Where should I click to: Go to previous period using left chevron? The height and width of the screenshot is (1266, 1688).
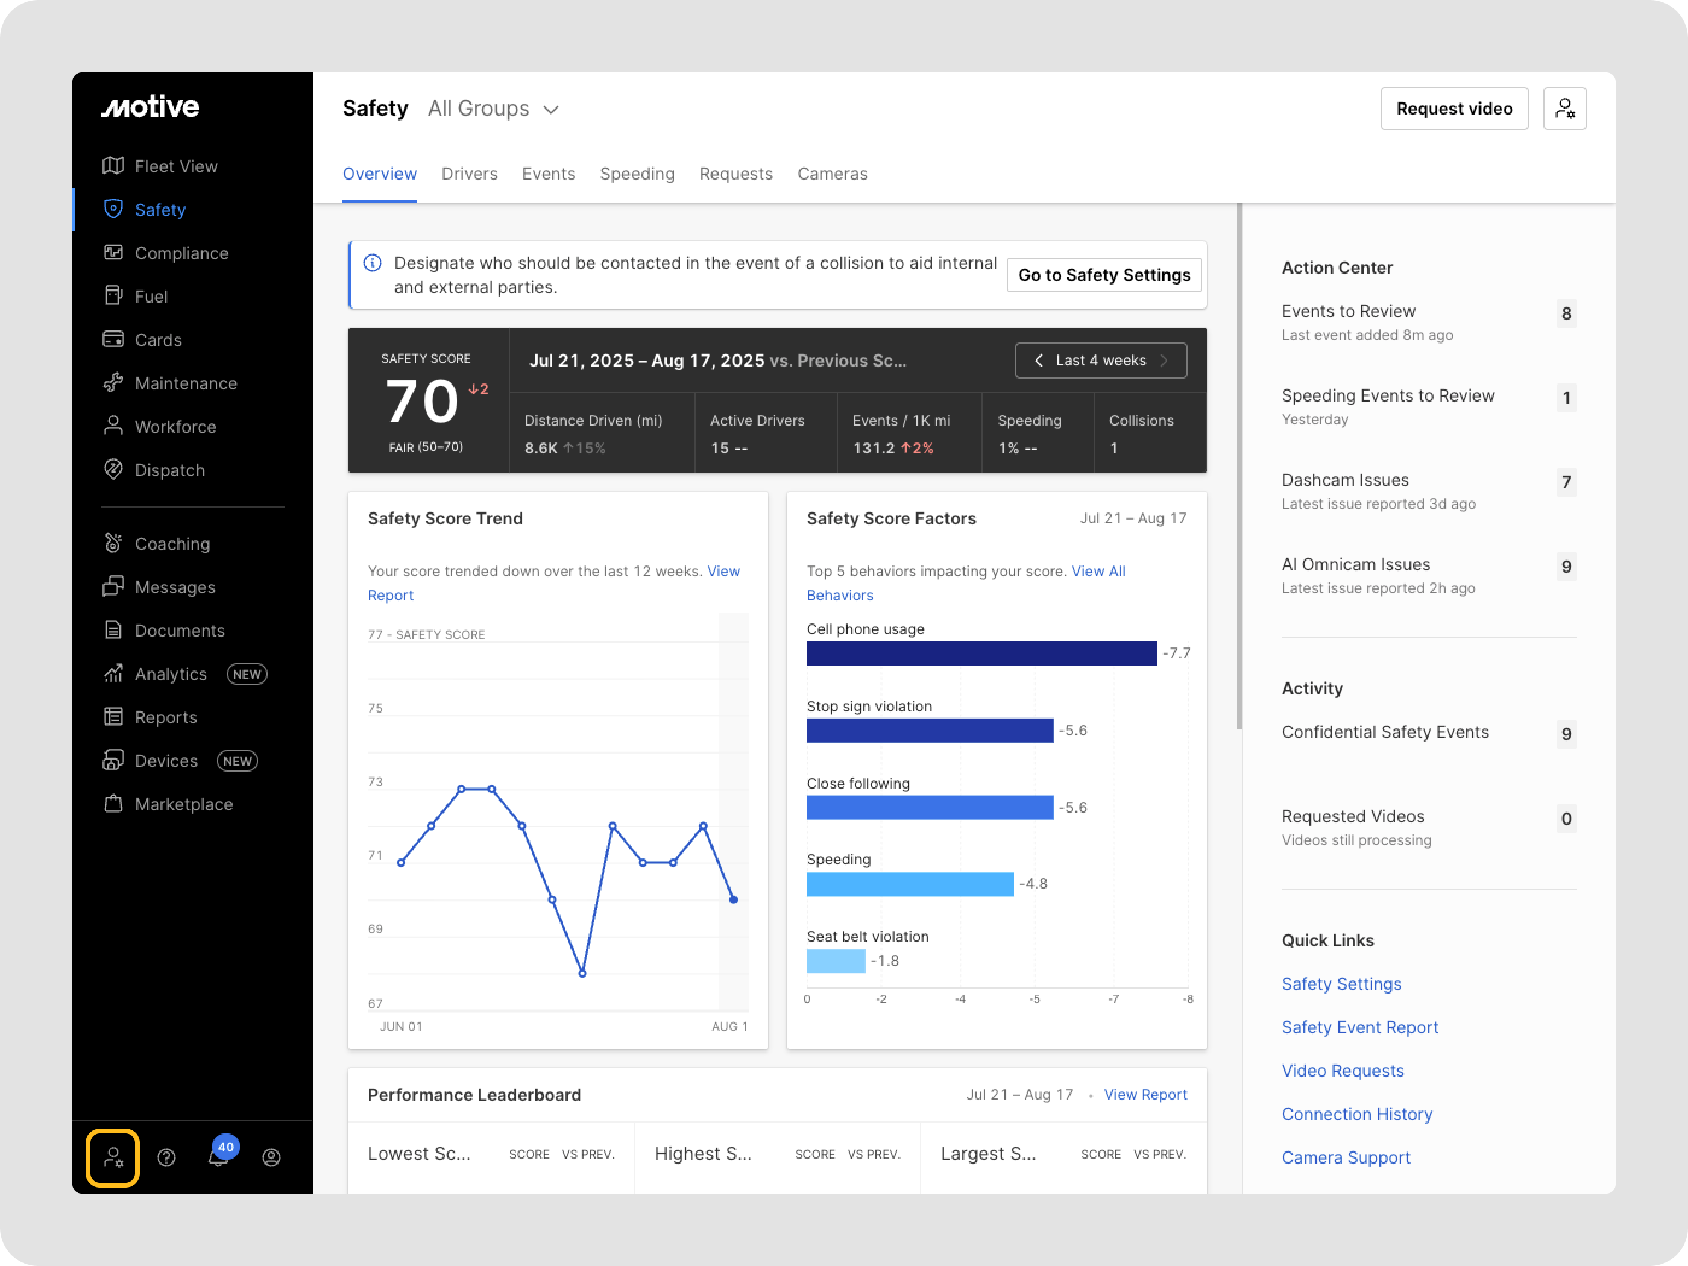coord(1038,360)
